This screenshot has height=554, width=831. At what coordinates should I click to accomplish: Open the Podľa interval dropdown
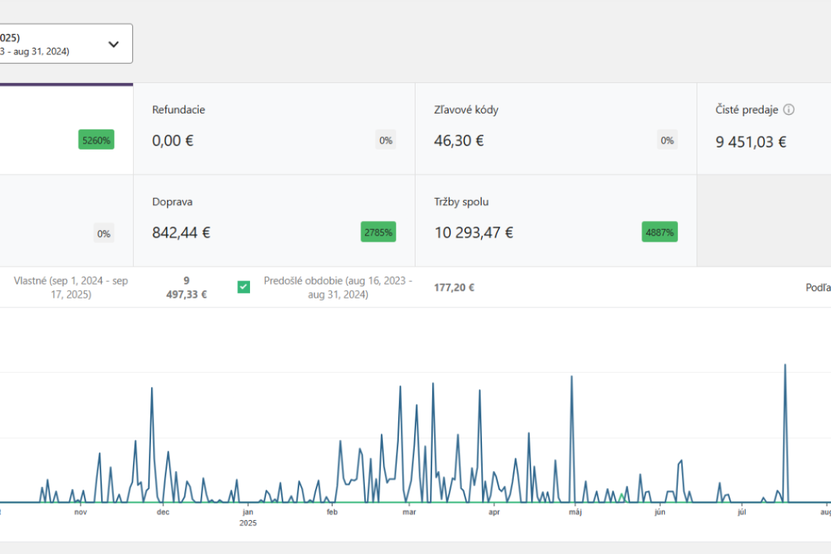(x=817, y=287)
